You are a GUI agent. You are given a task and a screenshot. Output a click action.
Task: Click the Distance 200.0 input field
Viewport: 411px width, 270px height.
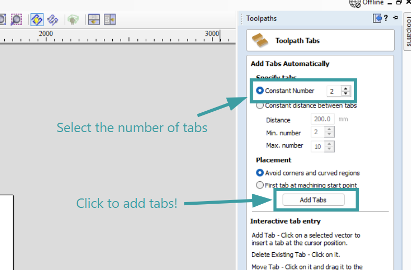coord(322,119)
